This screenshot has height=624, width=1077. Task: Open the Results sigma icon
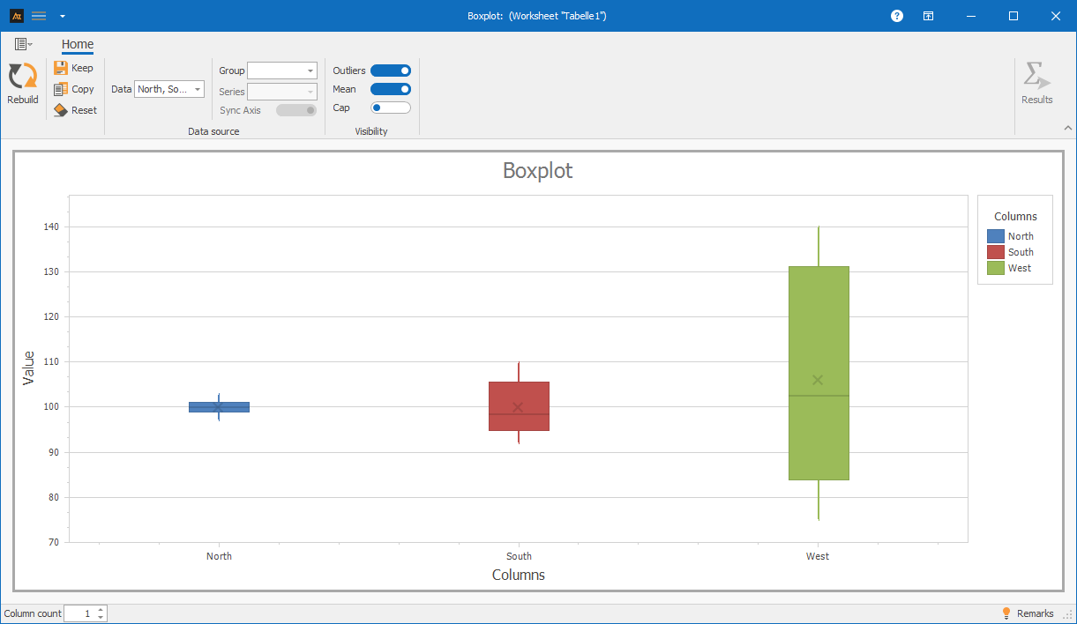(1036, 76)
